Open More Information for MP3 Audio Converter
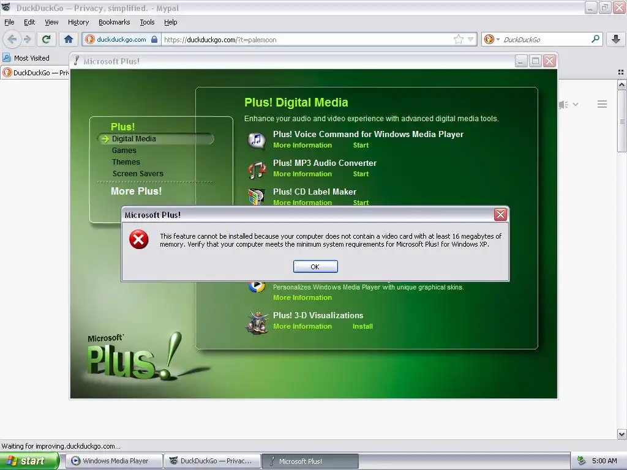 click(x=302, y=174)
